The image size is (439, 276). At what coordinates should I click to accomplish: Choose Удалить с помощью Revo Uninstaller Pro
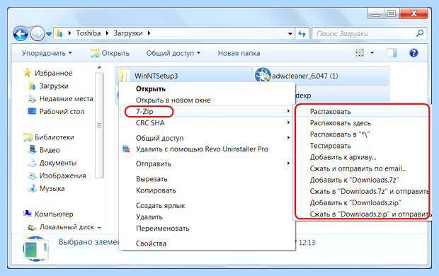click(207, 149)
